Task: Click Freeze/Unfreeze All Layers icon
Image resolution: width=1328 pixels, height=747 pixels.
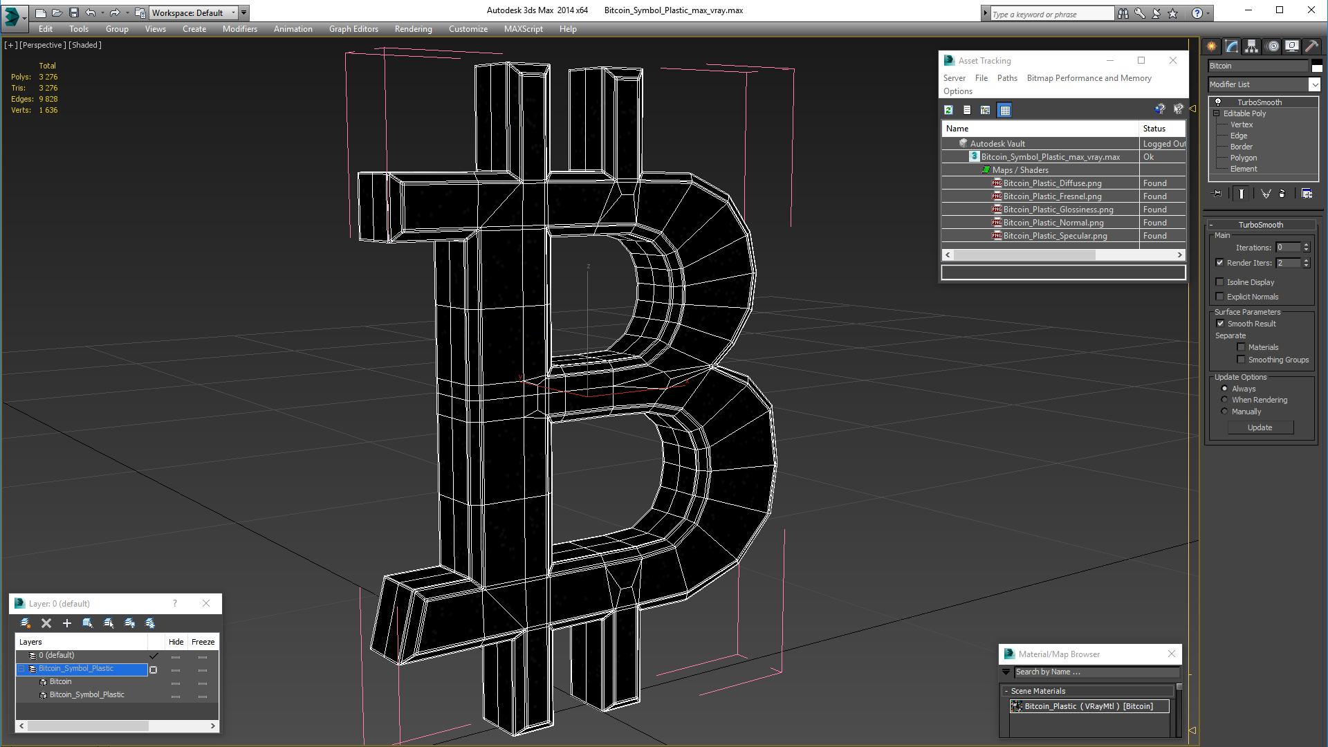Action: click(150, 623)
